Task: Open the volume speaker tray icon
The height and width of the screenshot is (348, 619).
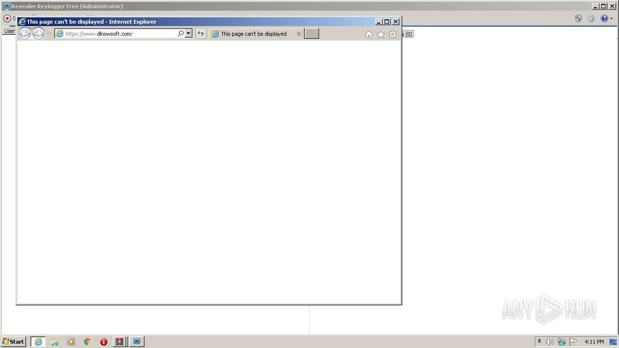Action: tap(550, 342)
